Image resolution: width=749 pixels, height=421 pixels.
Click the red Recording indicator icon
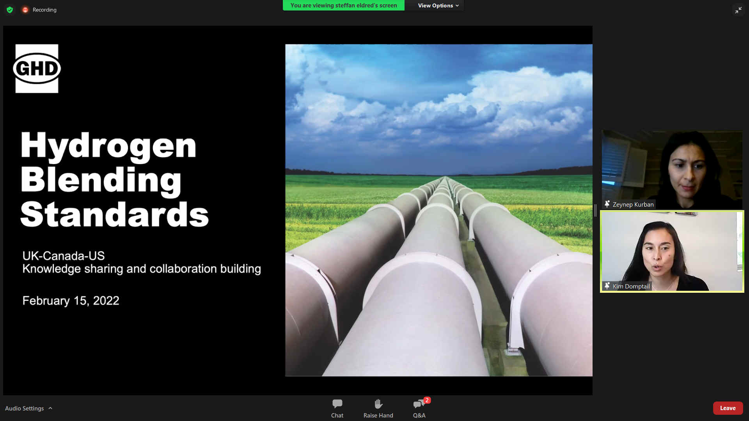tap(25, 10)
